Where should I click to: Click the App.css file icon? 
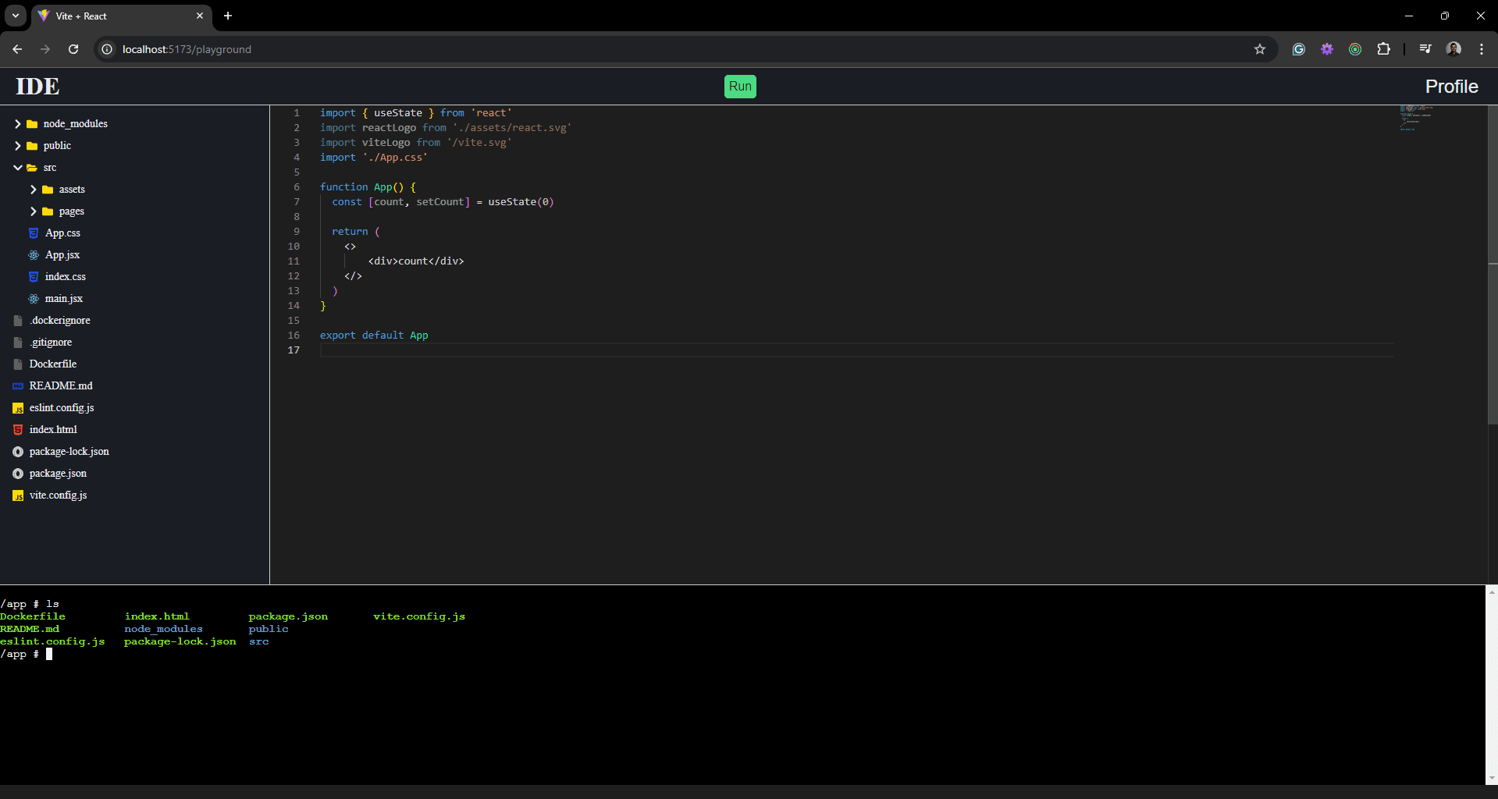point(34,233)
